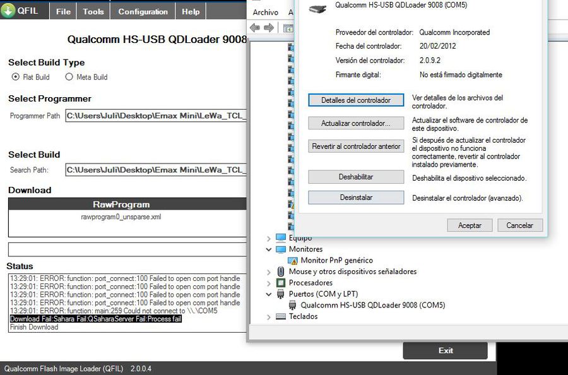Viewport: 568px width, 375px height.
Task: Click the Desinstalar button
Action: 356,198
